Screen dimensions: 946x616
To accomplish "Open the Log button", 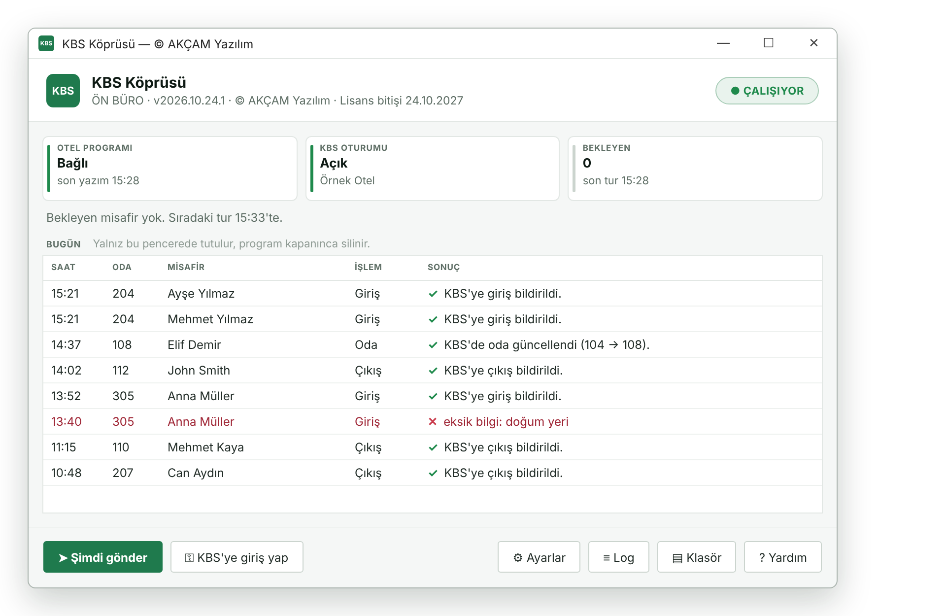I will (x=619, y=557).
